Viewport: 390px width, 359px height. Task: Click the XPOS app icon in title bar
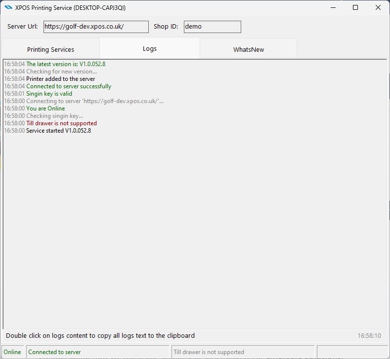click(x=8, y=7)
